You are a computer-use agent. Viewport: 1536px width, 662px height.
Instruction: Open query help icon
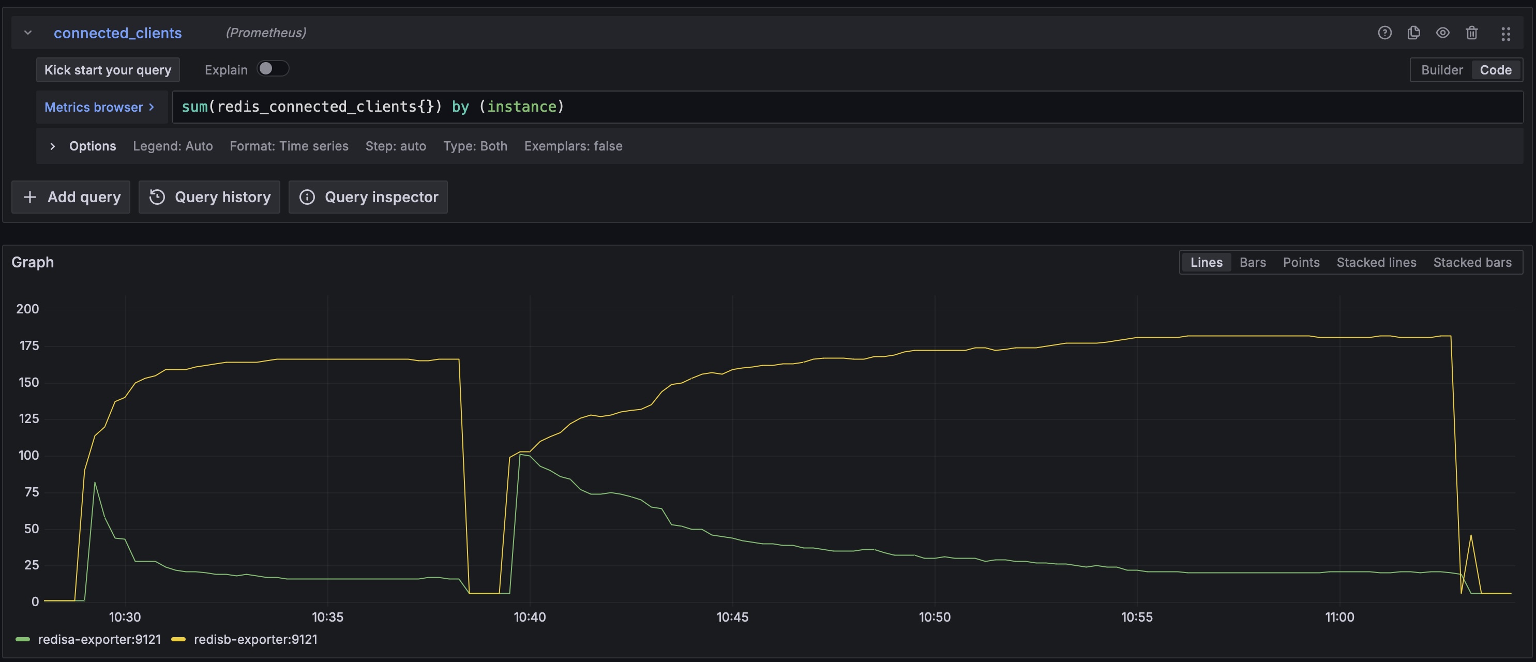coord(1384,33)
